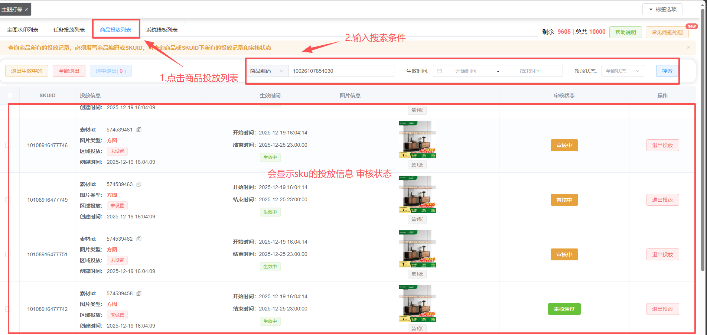Open product image thumbnail for SKUID 10108916477751
The image size is (707, 335).
(x=417, y=248)
